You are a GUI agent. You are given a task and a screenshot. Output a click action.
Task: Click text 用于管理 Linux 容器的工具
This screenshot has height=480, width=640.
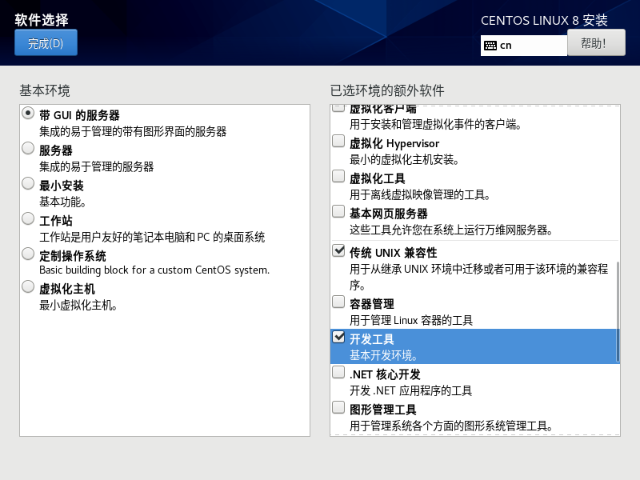click(411, 320)
